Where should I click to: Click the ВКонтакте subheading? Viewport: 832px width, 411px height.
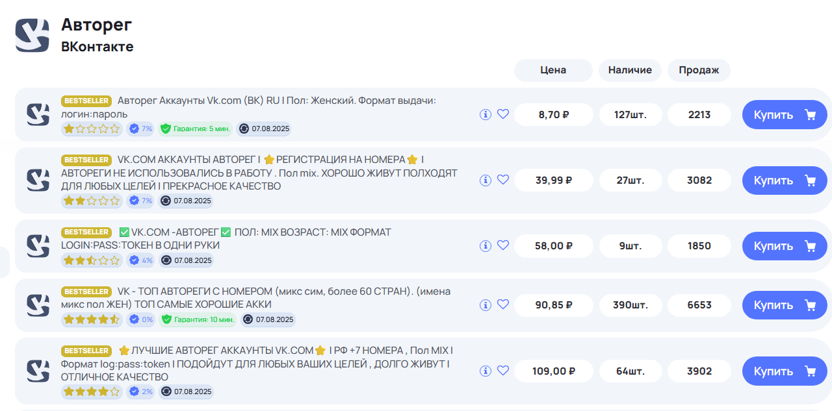97,47
